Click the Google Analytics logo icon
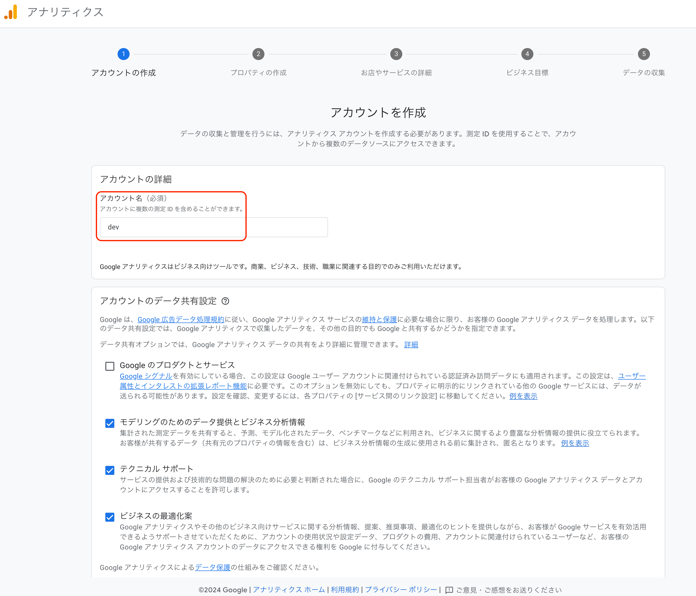This screenshot has width=696, height=596. (11, 12)
